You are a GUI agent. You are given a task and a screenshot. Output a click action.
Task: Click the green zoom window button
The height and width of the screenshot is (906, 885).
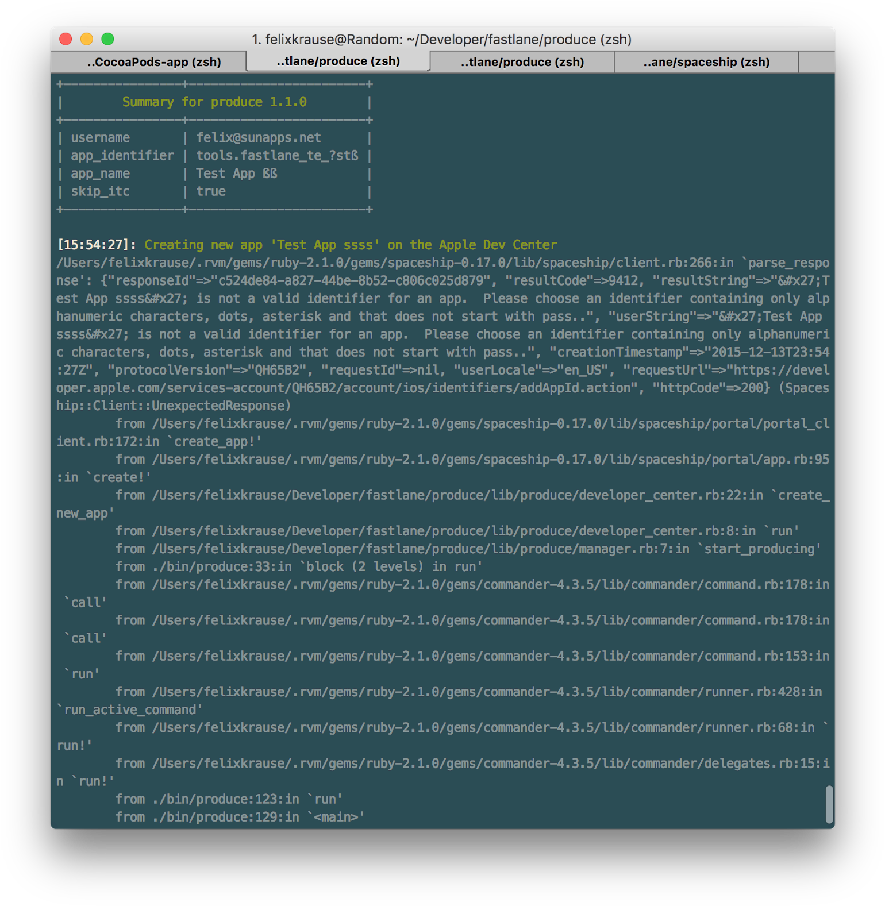[x=107, y=39]
